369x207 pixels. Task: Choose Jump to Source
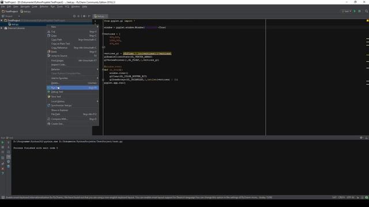[73, 56]
